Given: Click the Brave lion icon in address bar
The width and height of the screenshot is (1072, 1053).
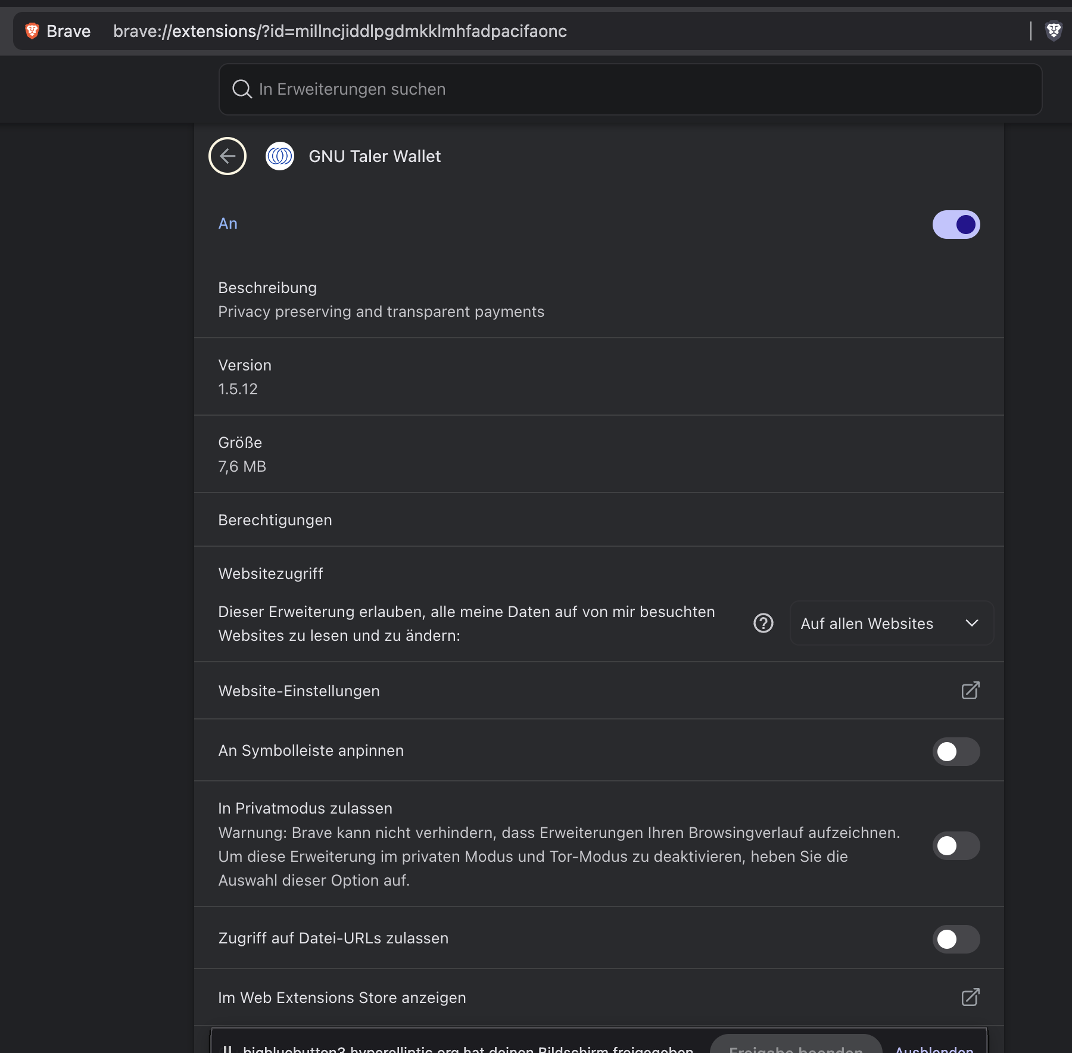Looking at the screenshot, I should 32,31.
